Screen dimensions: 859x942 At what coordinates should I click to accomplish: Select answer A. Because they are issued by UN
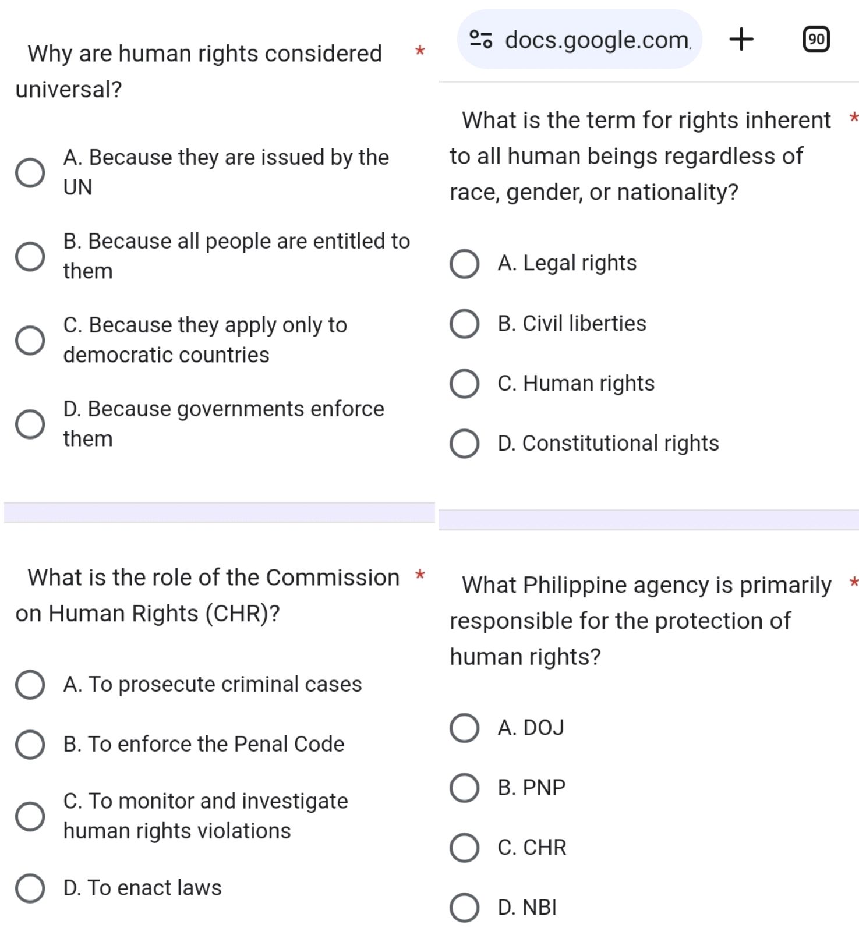click(30, 171)
